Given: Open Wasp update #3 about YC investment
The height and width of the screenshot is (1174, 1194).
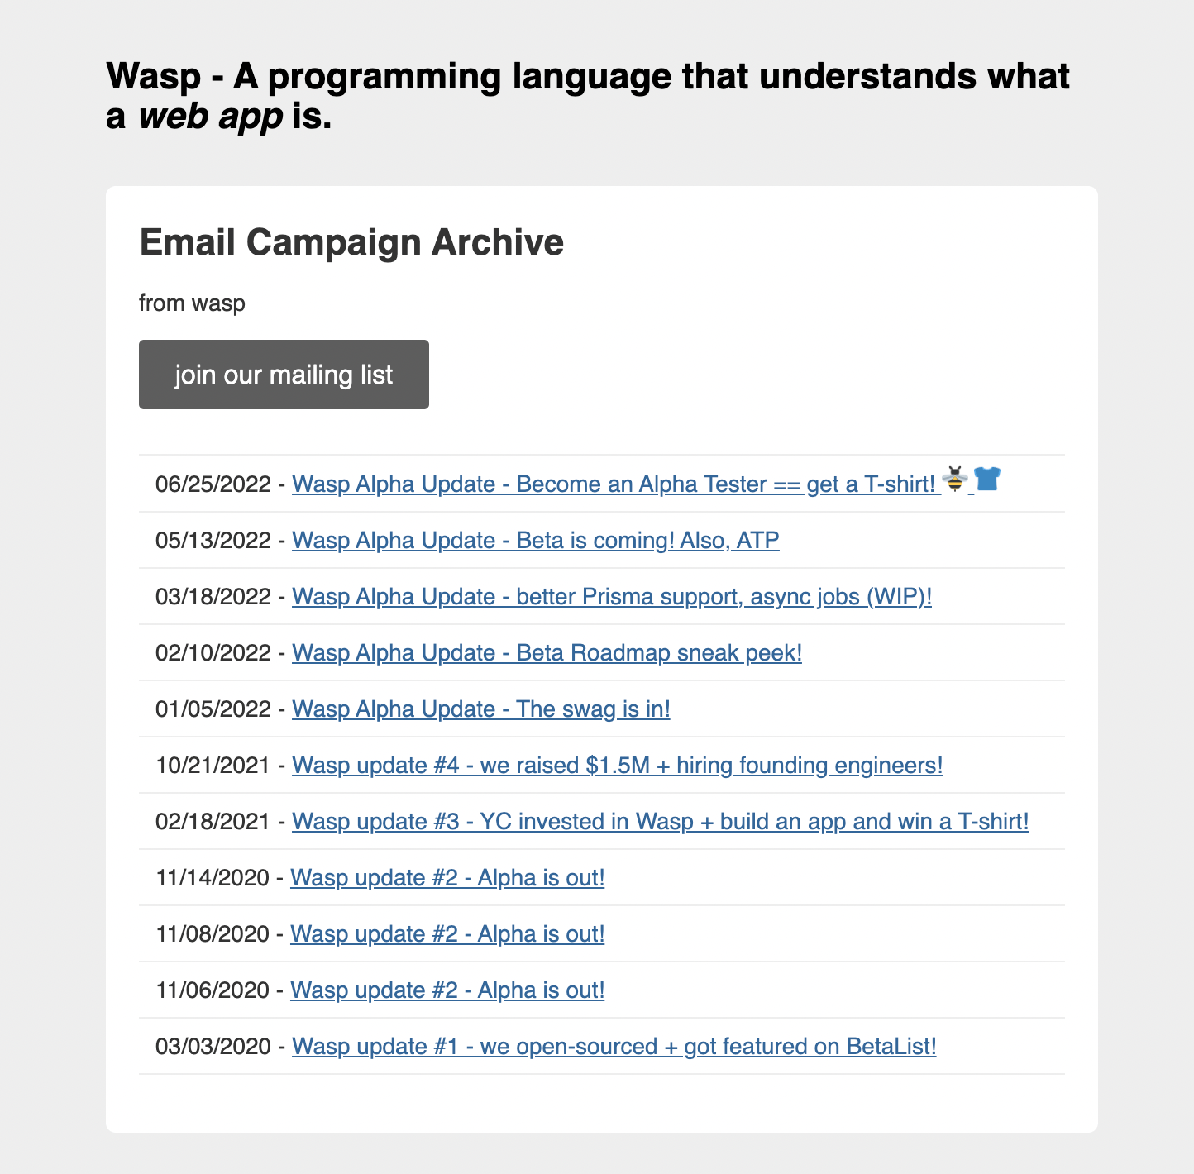Looking at the screenshot, I should (660, 822).
